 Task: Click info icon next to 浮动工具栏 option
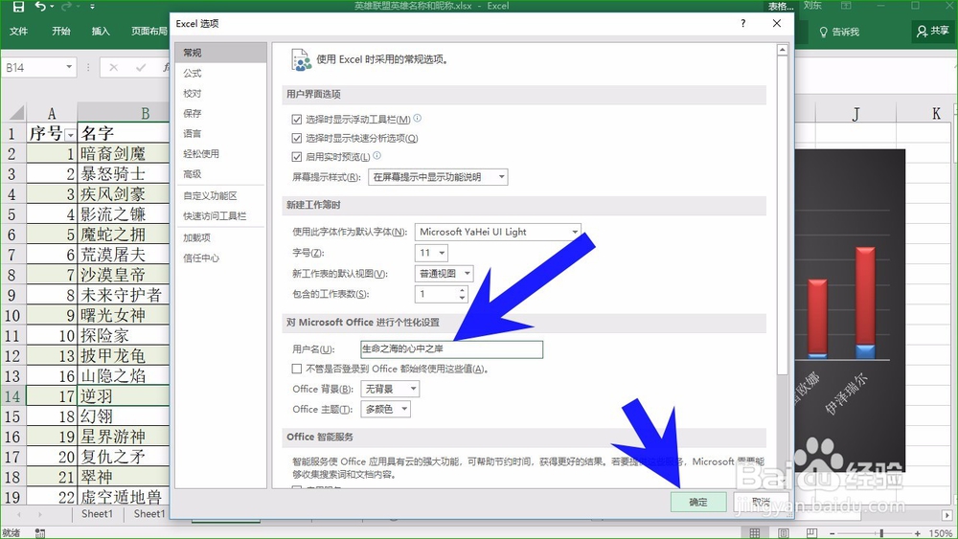click(x=418, y=118)
